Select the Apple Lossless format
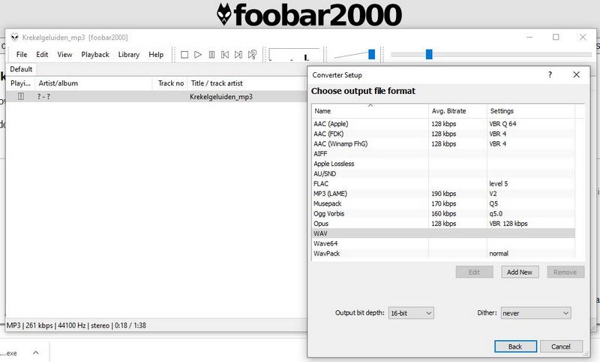The width and height of the screenshot is (600, 362). pos(443,164)
